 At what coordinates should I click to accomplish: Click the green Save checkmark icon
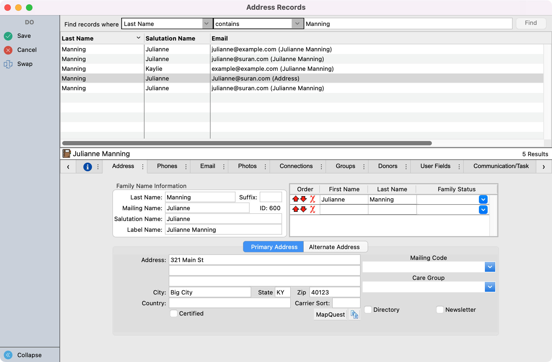(x=8, y=36)
